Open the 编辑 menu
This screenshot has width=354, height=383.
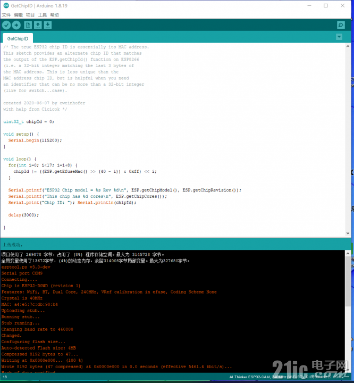[18, 15]
